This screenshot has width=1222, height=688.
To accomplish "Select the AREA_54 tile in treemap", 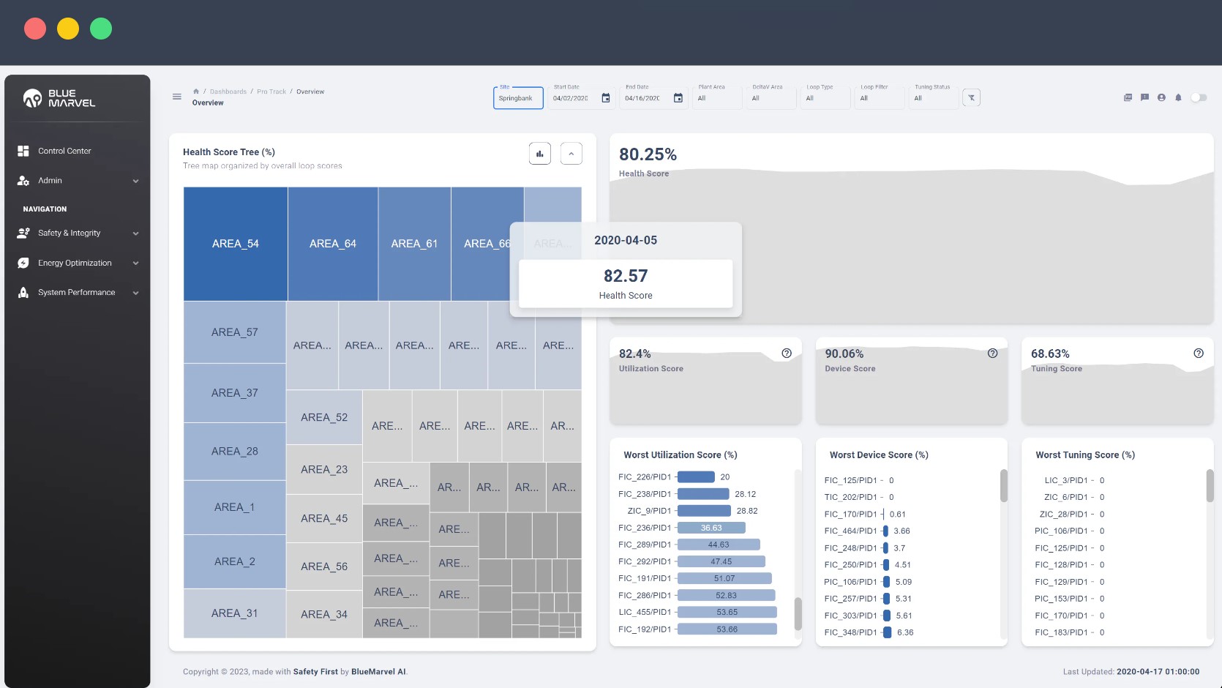I will coord(235,244).
